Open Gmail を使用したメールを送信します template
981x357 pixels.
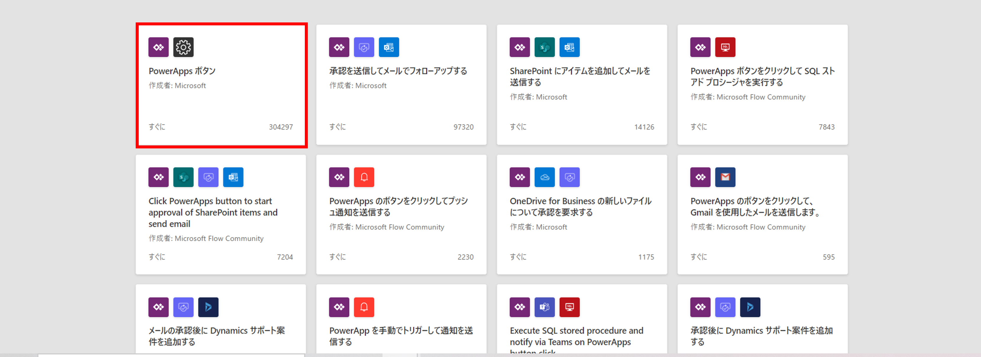pos(755,207)
